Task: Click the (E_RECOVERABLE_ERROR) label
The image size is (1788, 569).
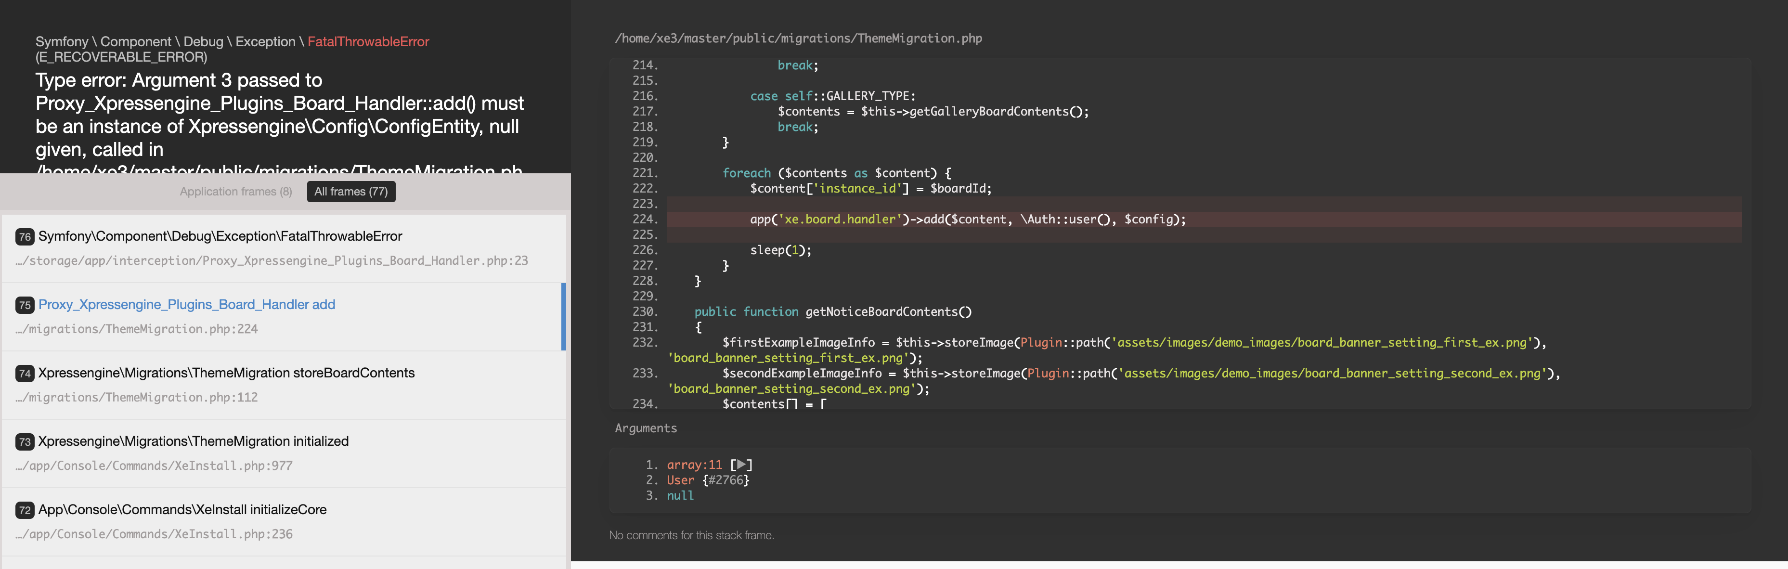Action: pyautogui.click(x=121, y=57)
